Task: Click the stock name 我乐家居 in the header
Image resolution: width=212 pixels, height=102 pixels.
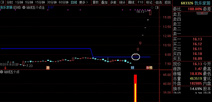Action: coord(202,3)
